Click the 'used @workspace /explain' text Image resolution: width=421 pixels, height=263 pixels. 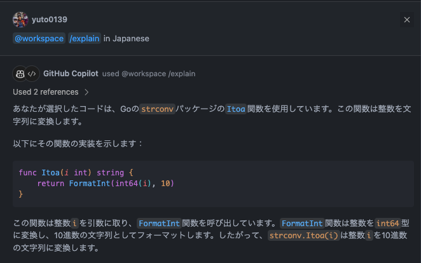(149, 74)
